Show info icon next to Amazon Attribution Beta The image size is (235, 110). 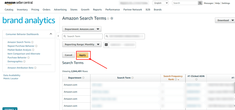[x=35, y=68]
